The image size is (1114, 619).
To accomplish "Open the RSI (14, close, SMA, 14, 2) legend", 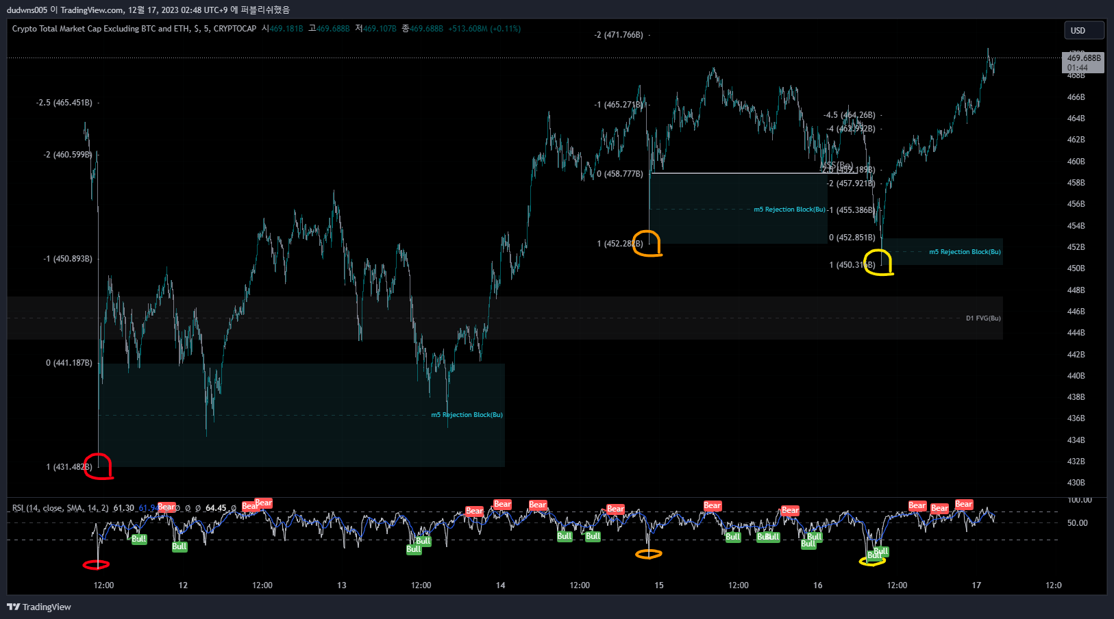I will tap(60, 508).
